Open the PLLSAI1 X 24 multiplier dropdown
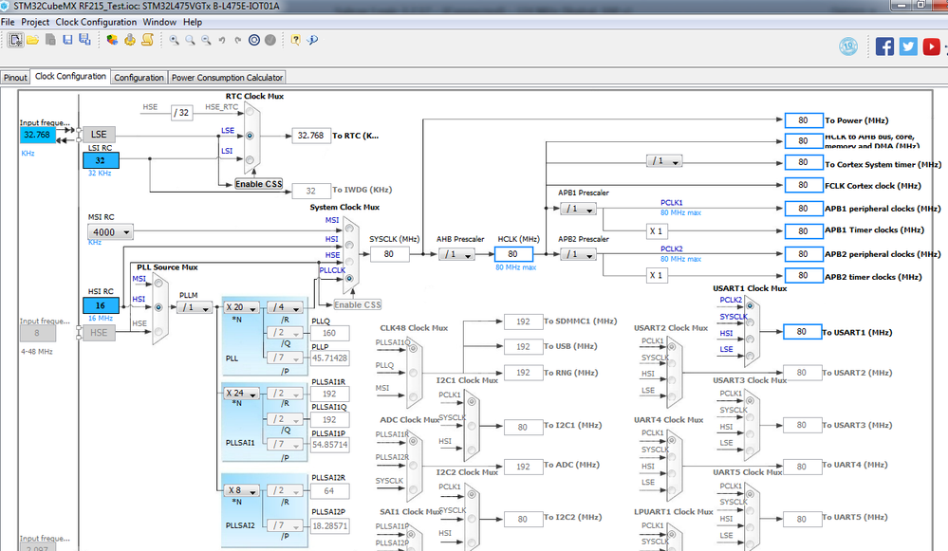This screenshot has height=551, width=948. tap(241, 394)
